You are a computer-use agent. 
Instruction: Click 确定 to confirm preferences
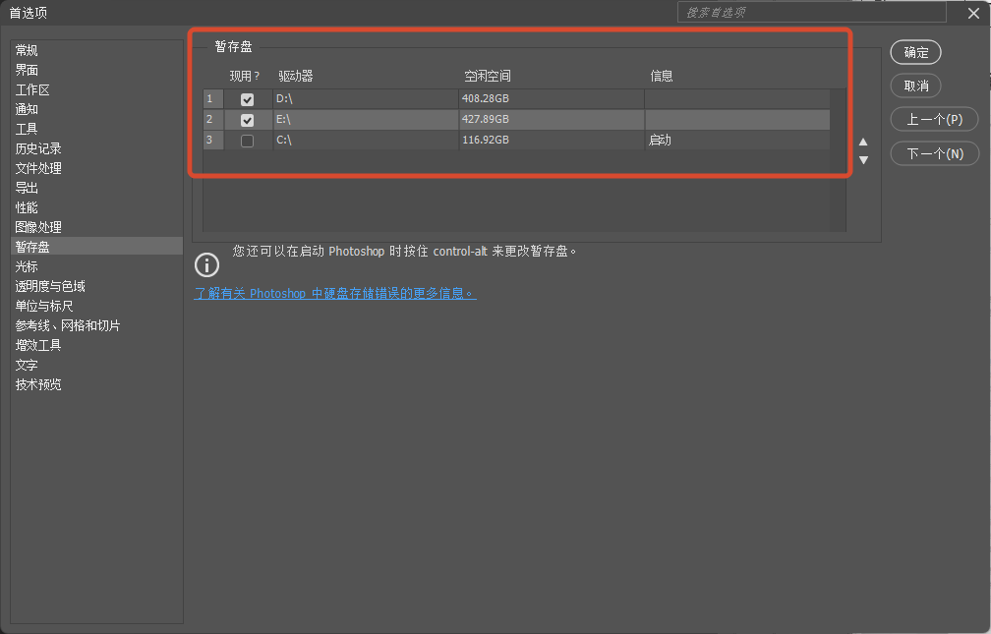click(916, 52)
